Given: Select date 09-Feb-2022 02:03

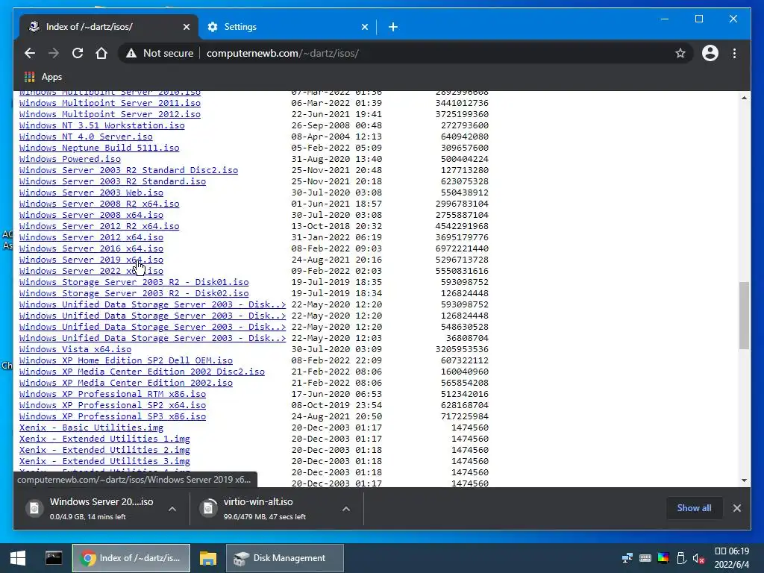Looking at the screenshot, I should tap(336, 271).
